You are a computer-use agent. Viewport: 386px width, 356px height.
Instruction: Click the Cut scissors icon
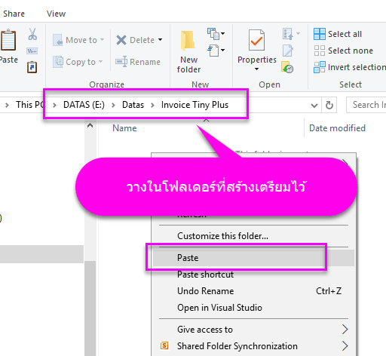[x=32, y=34]
